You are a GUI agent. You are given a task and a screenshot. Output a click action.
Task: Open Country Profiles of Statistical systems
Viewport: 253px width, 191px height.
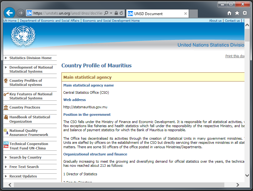(x=26, y=82)
